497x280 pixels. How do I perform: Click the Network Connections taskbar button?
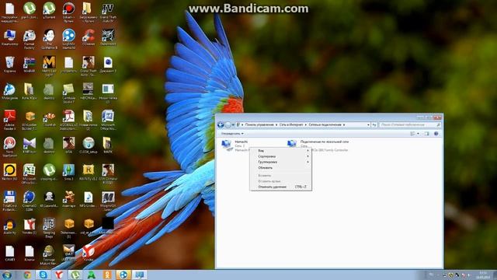coord(140,275)
